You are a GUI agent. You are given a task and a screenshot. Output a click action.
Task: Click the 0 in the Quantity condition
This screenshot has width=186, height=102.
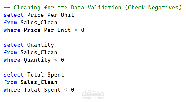click(x=62, y=60)
